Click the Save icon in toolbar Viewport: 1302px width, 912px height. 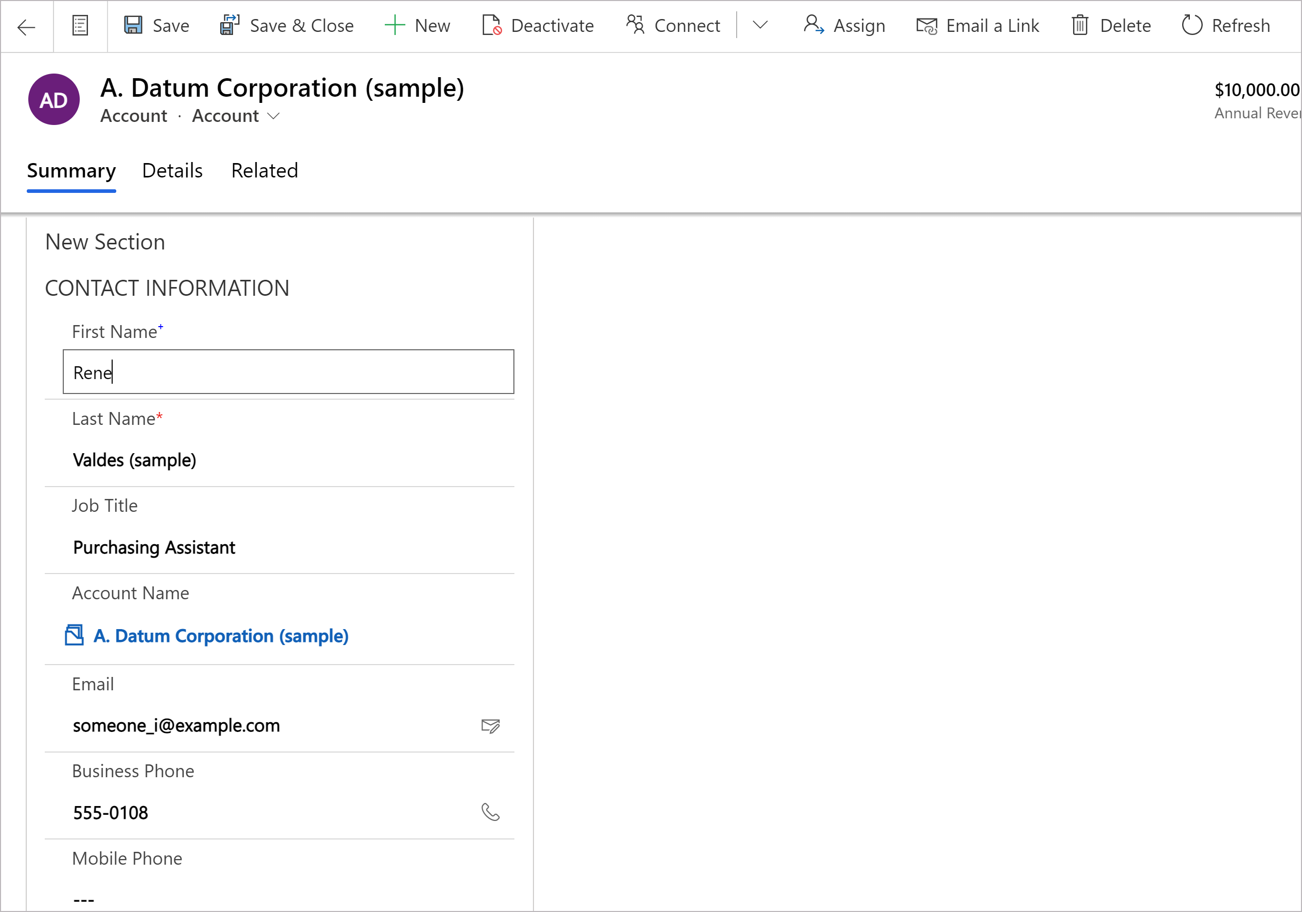pyautogui.click(x=133, y=26)
